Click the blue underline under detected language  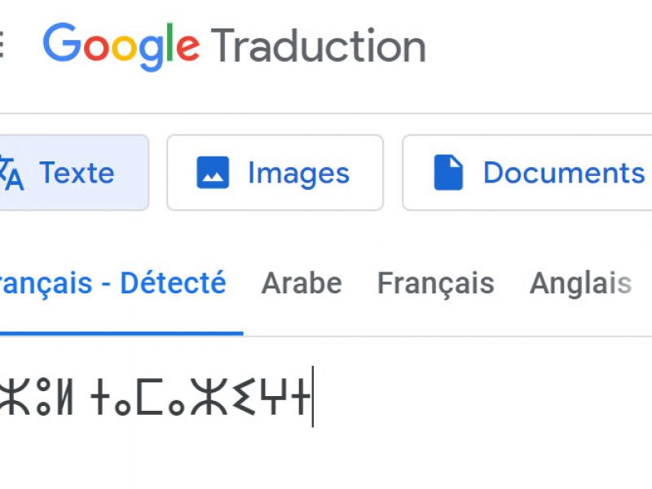tap(121, 333)
